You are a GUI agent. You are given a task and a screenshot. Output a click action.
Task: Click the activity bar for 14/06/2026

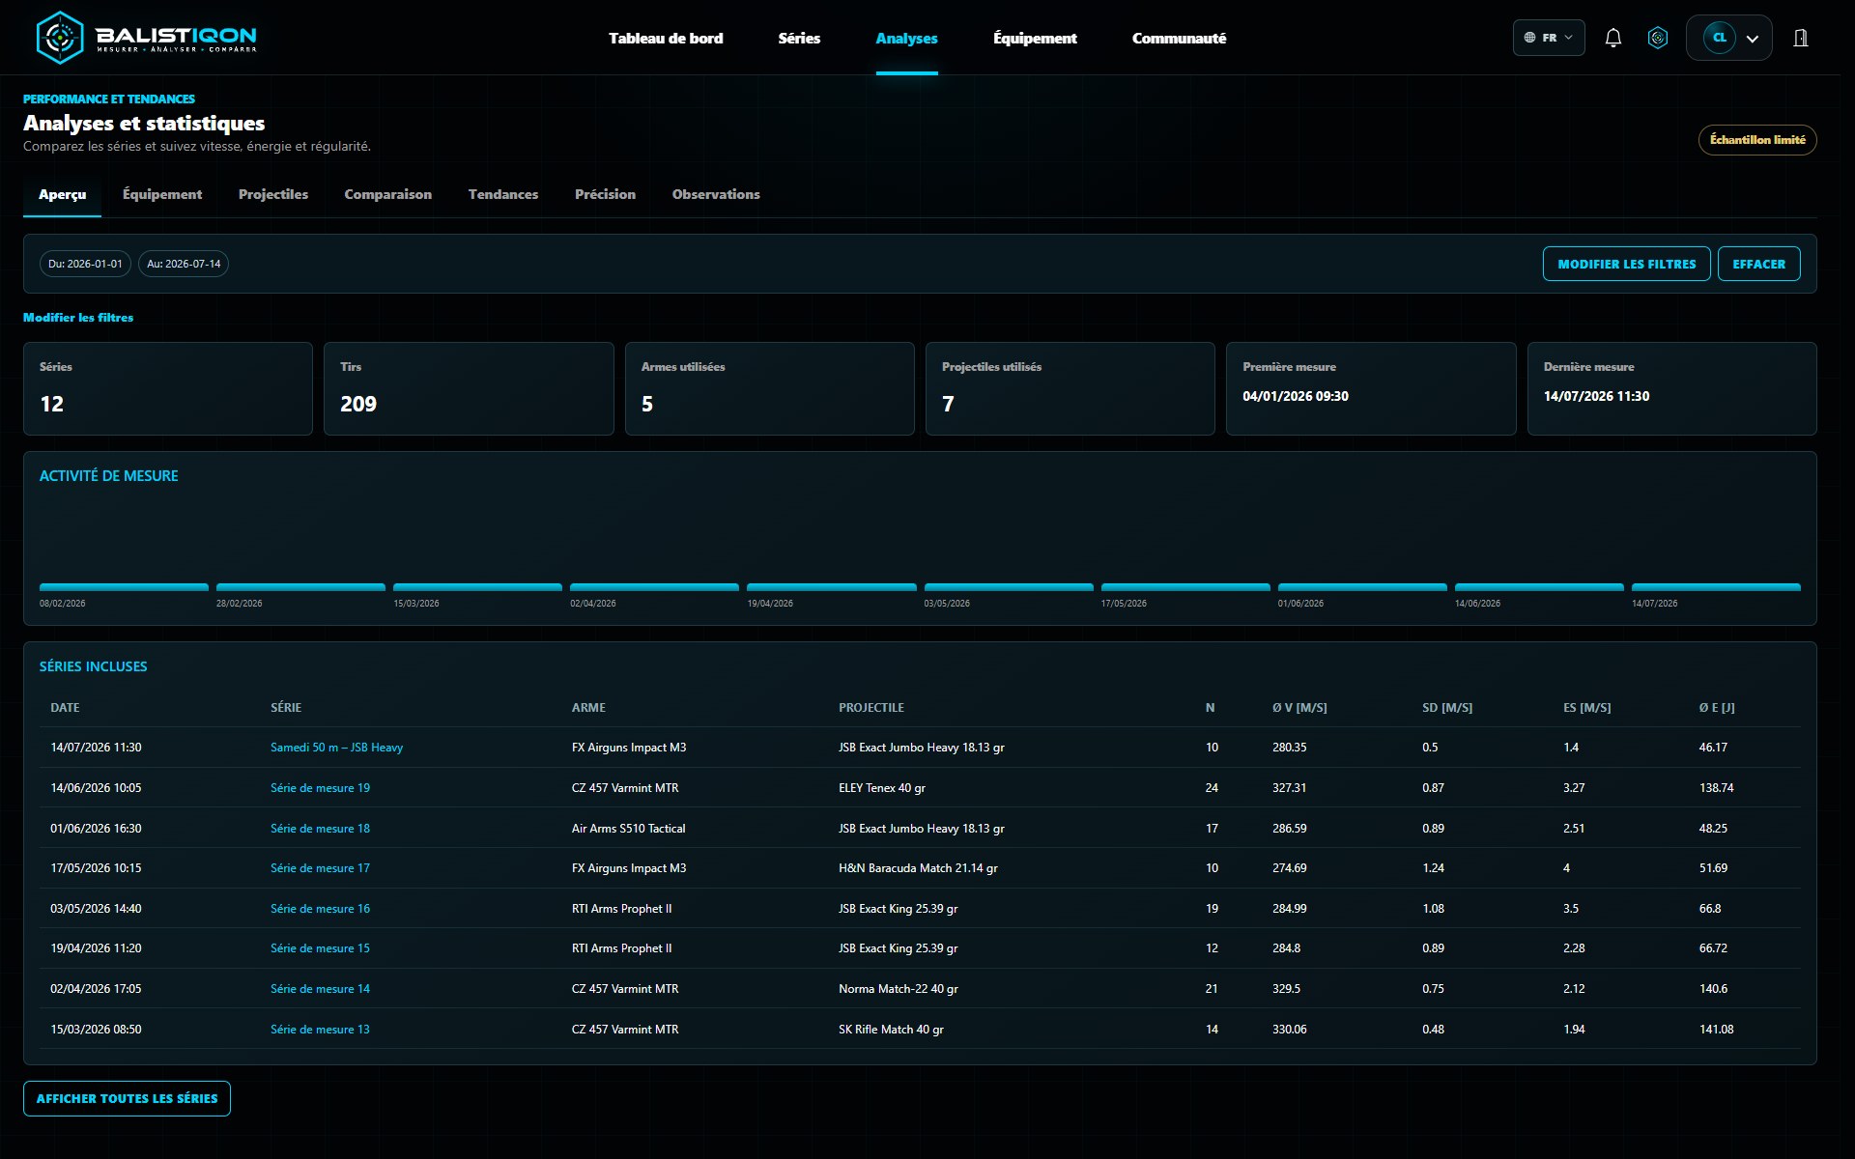click(x=1539, y=587)
